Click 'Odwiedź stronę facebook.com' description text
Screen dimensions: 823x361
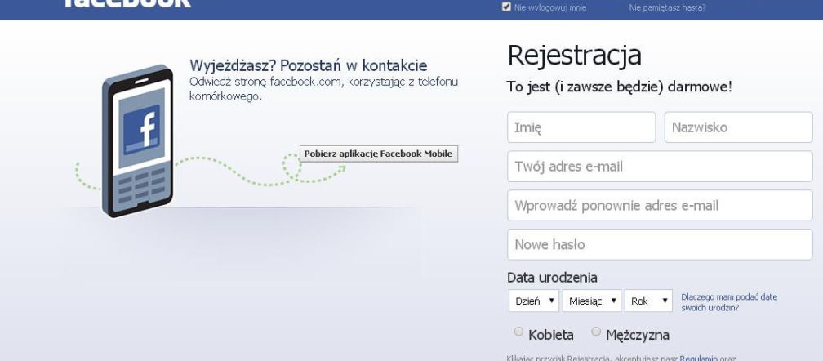click(x=323, y=89)
